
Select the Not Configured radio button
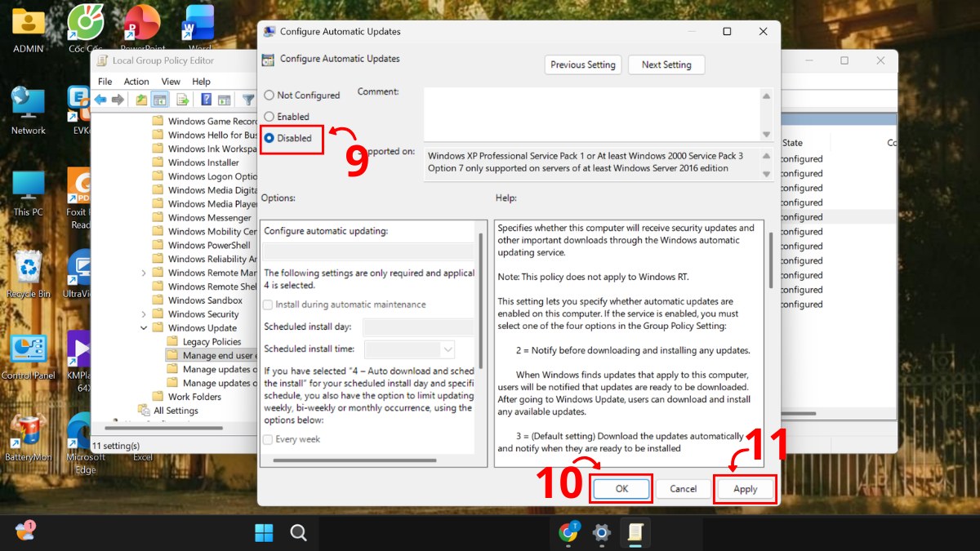click(x=269, y=95)
